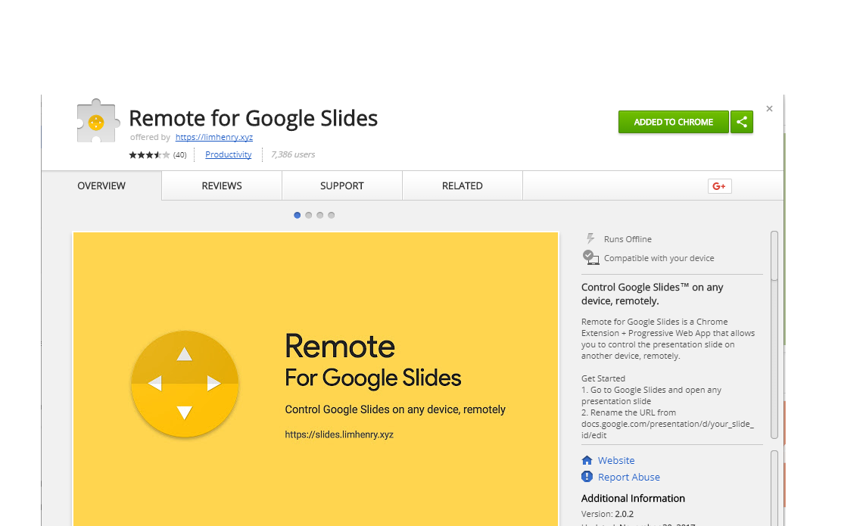Screen dimensions: 863x526
Task: Click the Google+ icon button
Action: [719, 186]
